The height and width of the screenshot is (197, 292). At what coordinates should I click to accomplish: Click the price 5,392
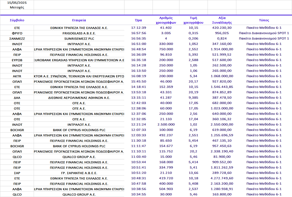pyautogui.click(x=193, y=55)
